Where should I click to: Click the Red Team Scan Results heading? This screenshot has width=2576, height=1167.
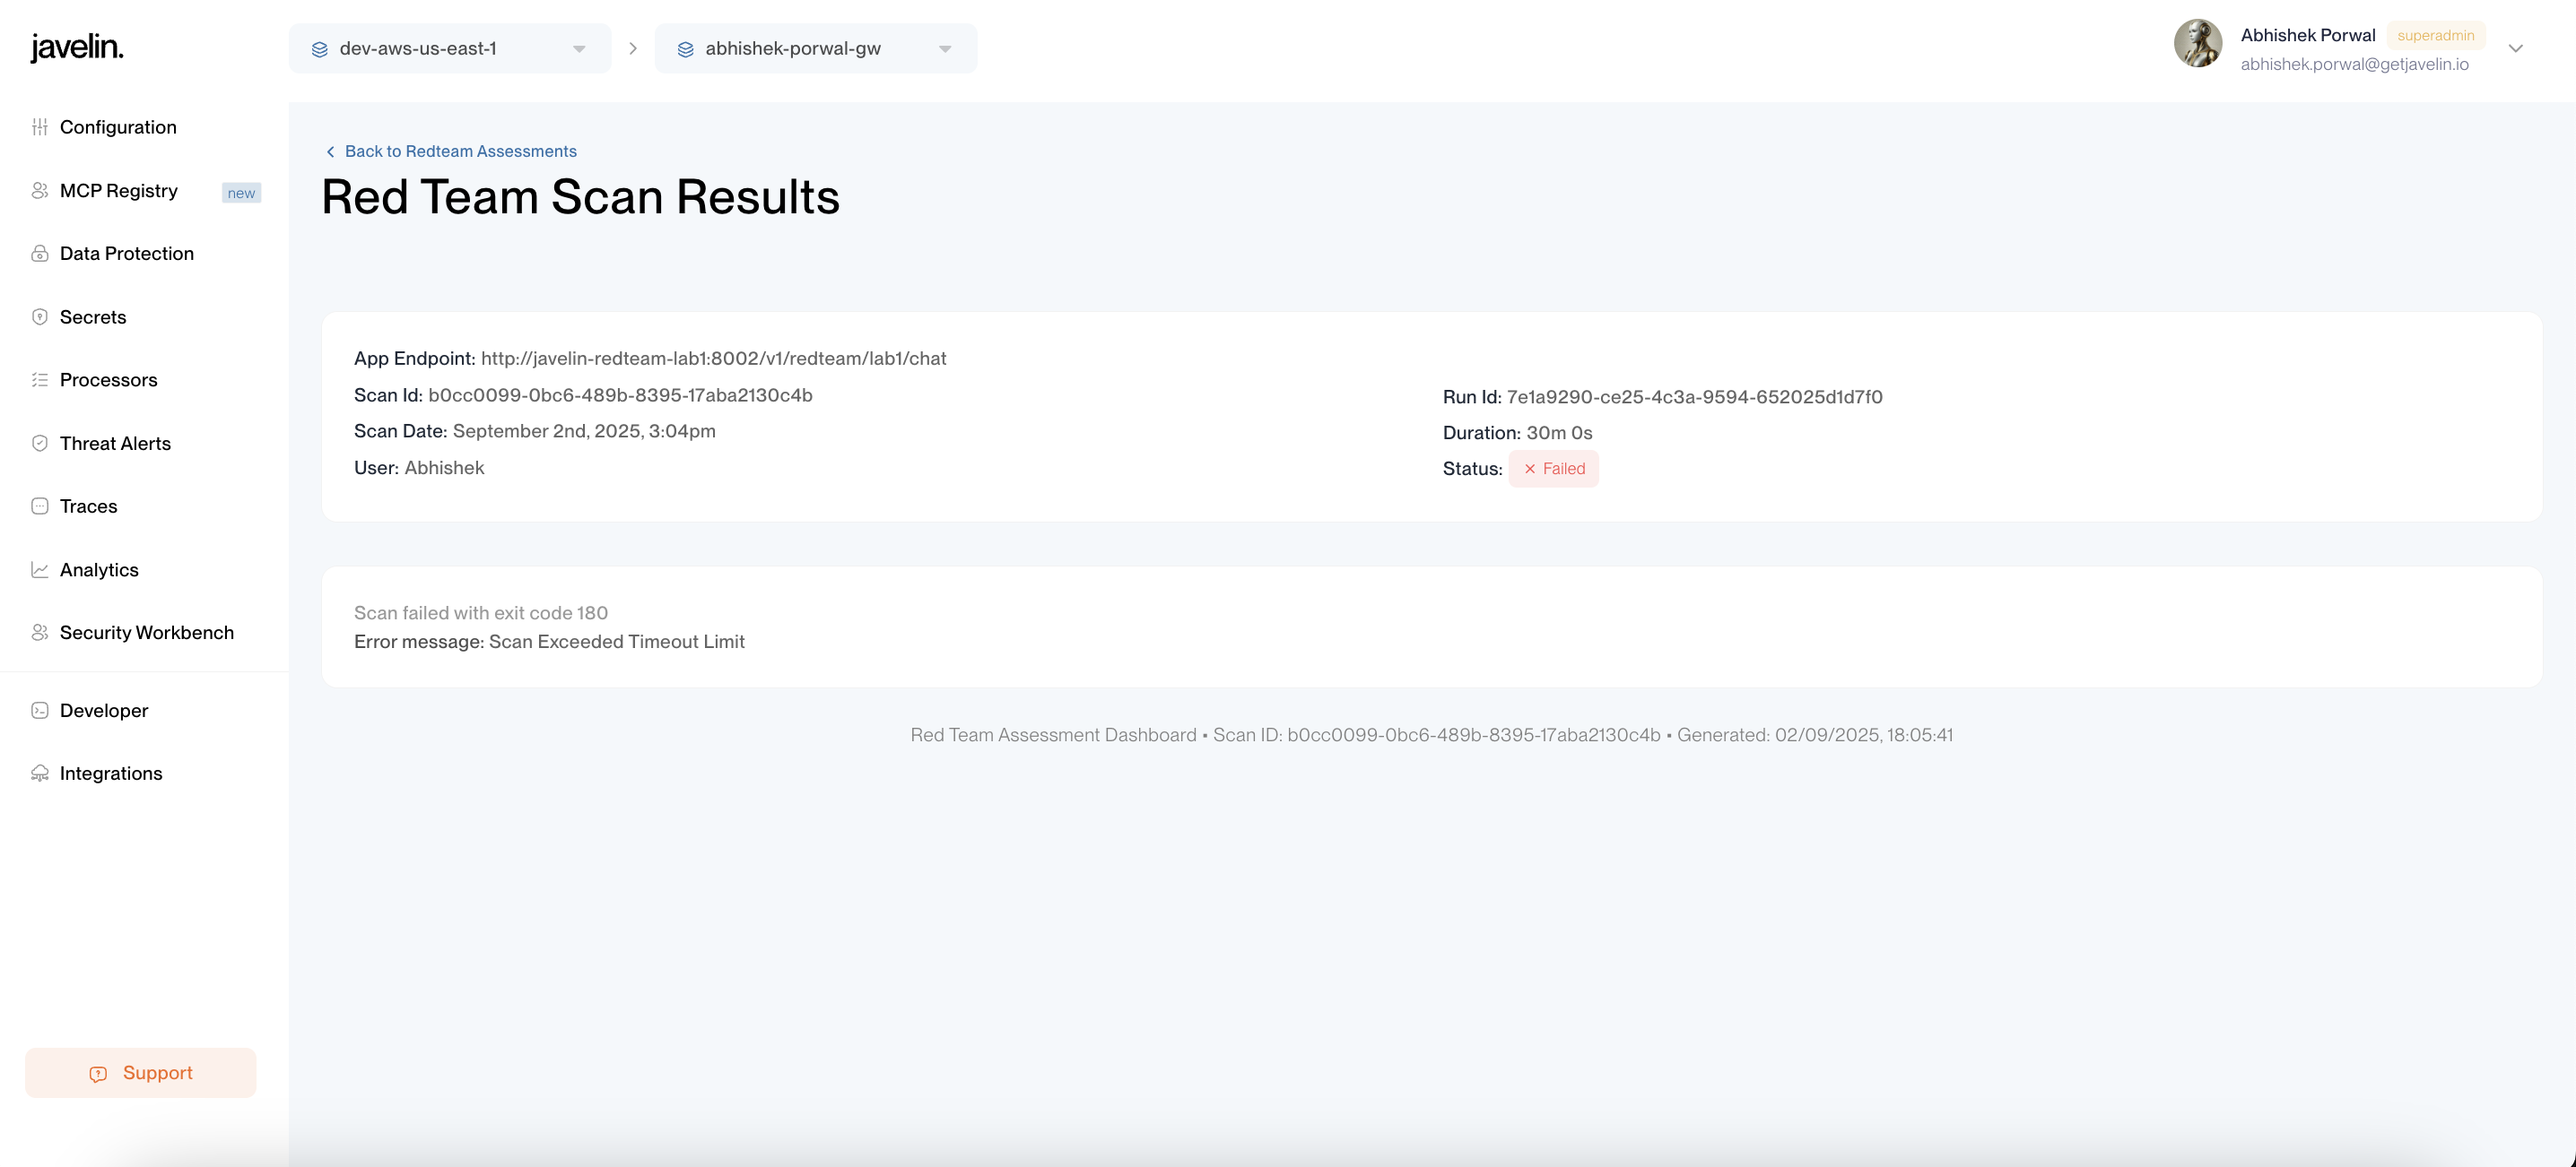click(x=581, y=197)
